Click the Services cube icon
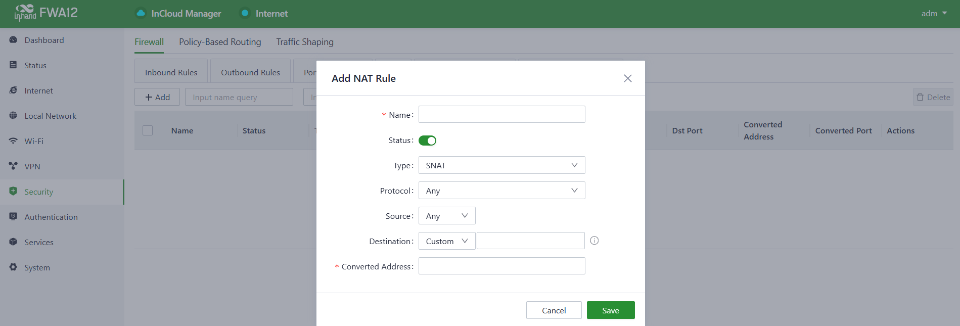The width and height of the screenshot is (960, 326). (x=13, y=242)
